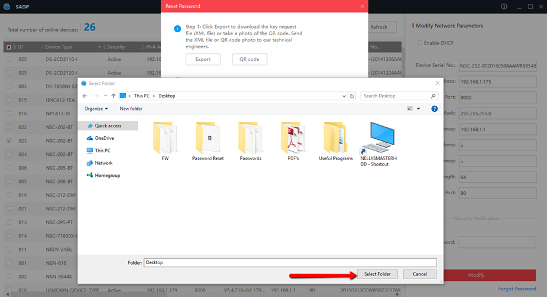This screenshot has width=547, height=297.
Task: Open the Organize dropdown menu
Action: [96, 109]
